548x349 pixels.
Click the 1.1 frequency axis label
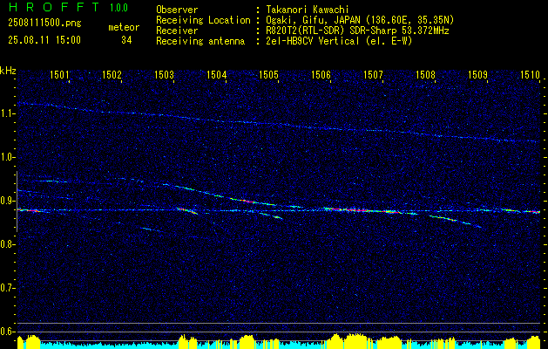pos(6,113)
